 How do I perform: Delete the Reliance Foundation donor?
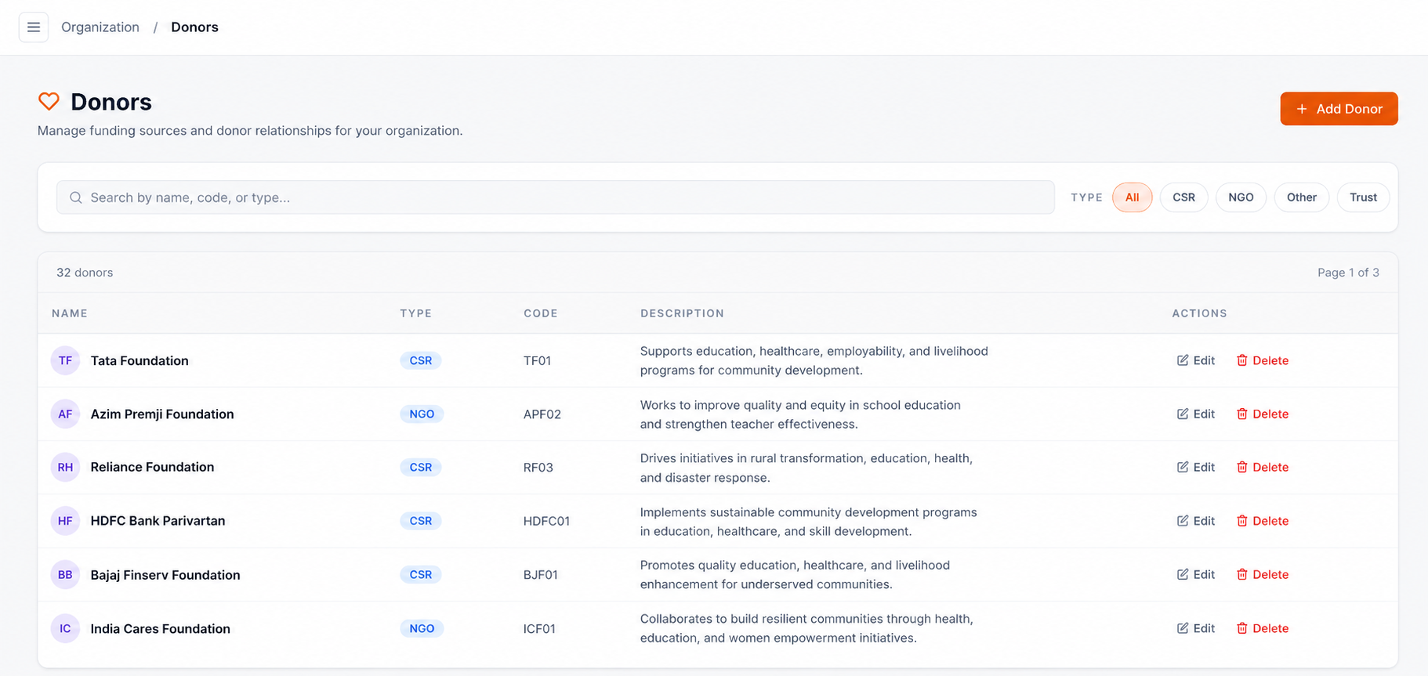click(1263, 467)
